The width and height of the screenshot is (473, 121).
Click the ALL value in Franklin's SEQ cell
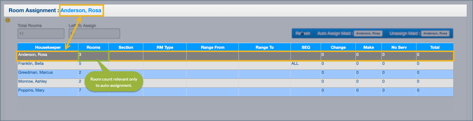click(x=295, y=64)
